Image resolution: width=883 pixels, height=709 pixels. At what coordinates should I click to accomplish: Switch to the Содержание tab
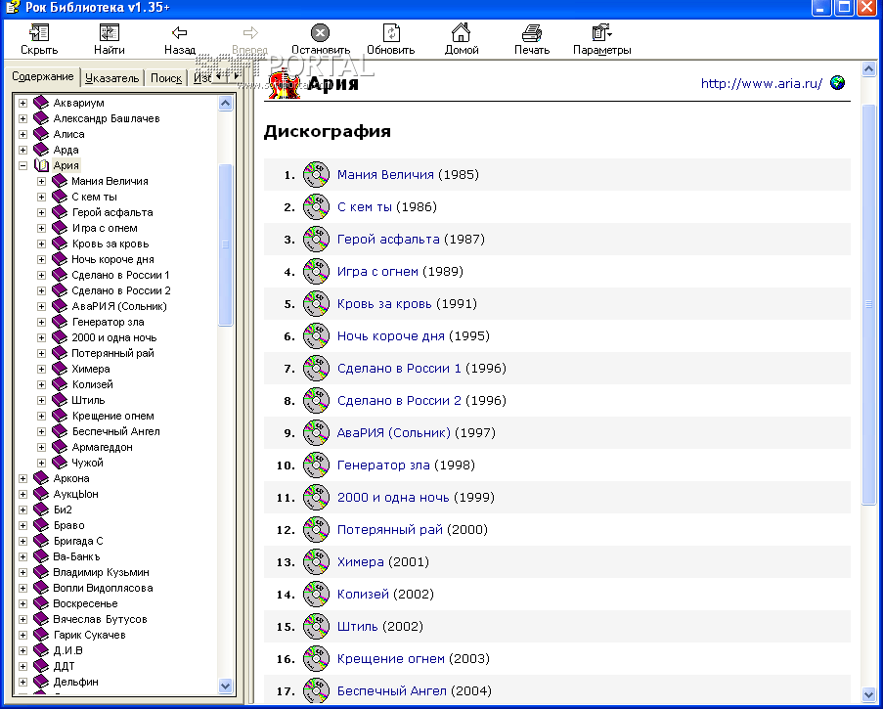43,76
